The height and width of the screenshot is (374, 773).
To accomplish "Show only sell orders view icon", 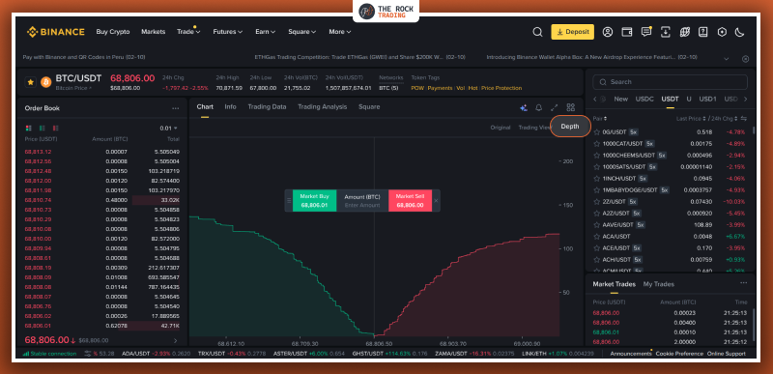I will [55, 129].
